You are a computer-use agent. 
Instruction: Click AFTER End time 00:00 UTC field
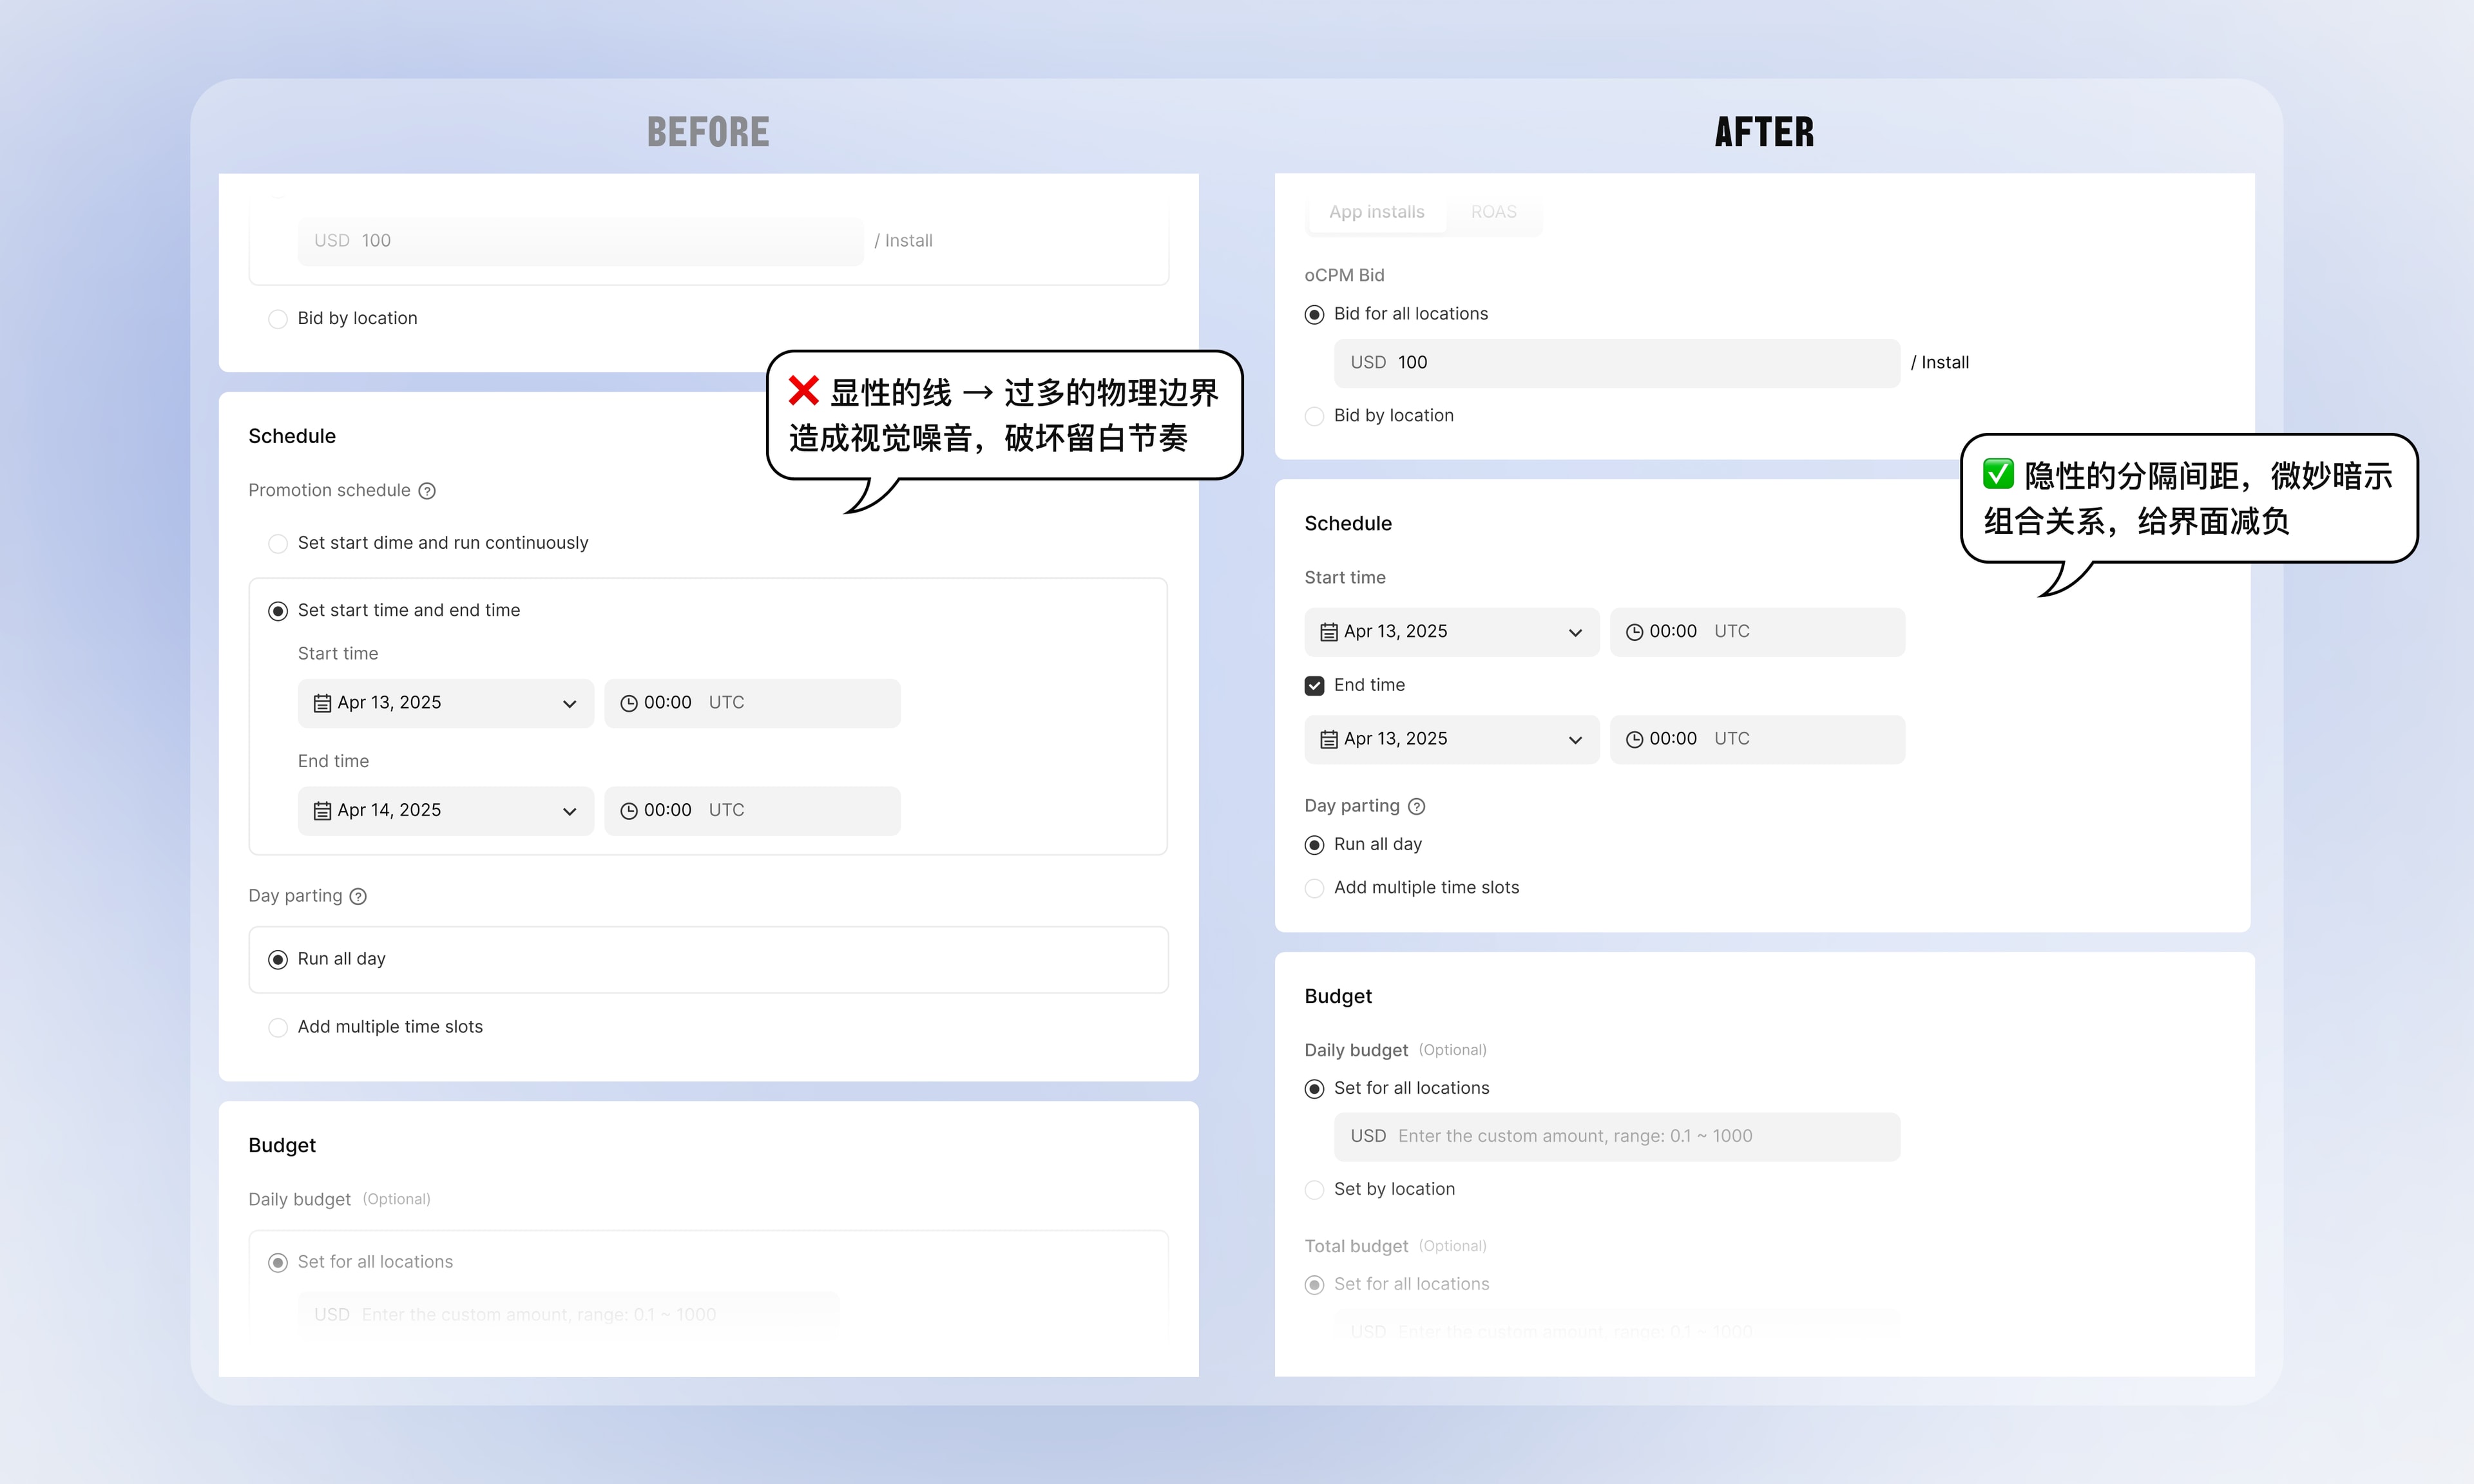point(1758,740)
